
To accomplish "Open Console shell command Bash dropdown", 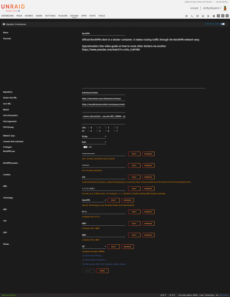I will click(x=94, y=142).
